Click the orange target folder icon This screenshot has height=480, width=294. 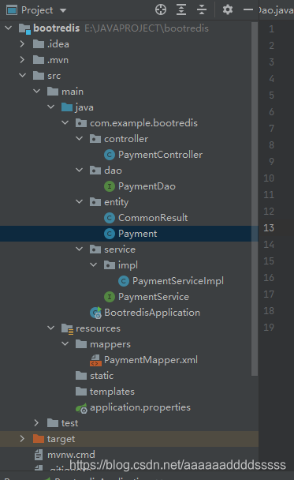pos(39,439)
